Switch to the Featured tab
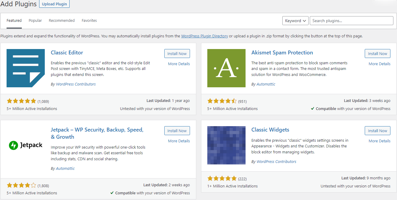This screenshot has height=200, width=397. coord(14,21)
